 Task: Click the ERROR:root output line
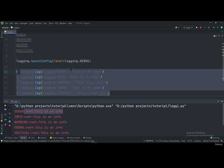coord(39,127)
